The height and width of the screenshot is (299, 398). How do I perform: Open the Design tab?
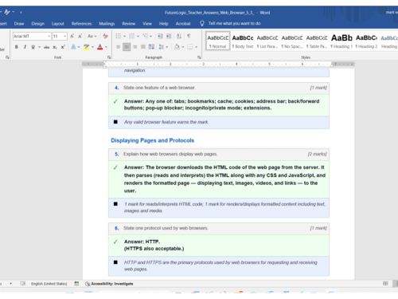tap(38, 24)
